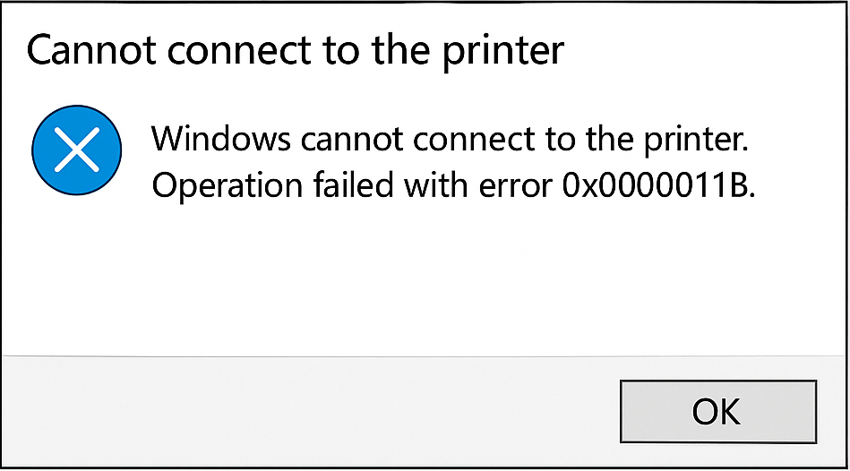Dismiss the printer error by clicking OK
The height and width of the screenshot is (471, 850).
(718, 411)
